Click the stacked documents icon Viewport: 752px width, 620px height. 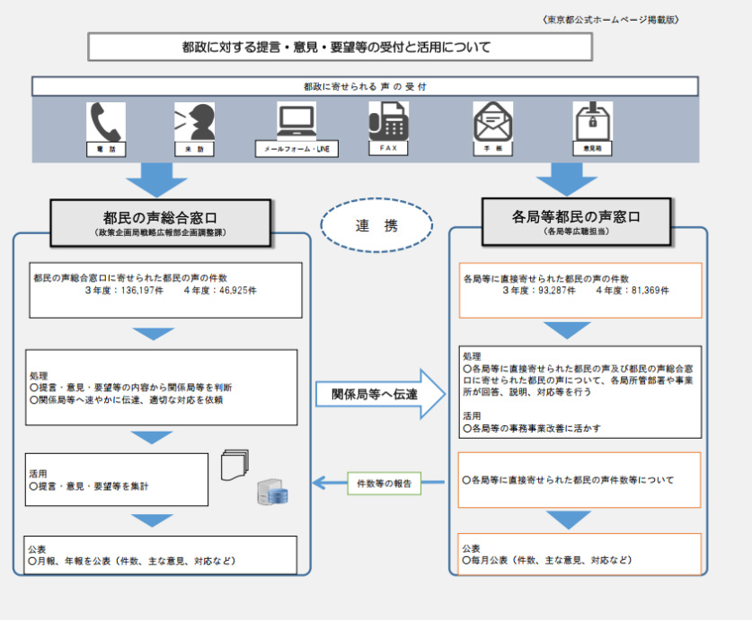234,465
